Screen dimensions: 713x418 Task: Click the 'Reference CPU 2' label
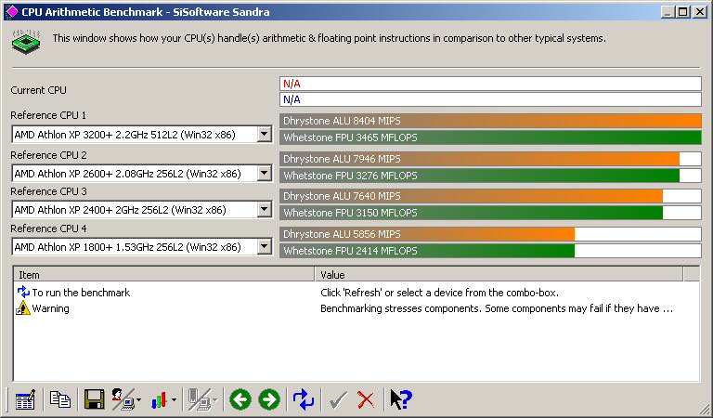tap(48, 155)
